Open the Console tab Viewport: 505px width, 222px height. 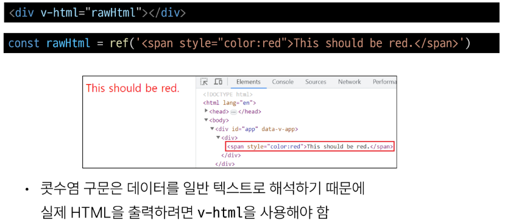point(283,82)
